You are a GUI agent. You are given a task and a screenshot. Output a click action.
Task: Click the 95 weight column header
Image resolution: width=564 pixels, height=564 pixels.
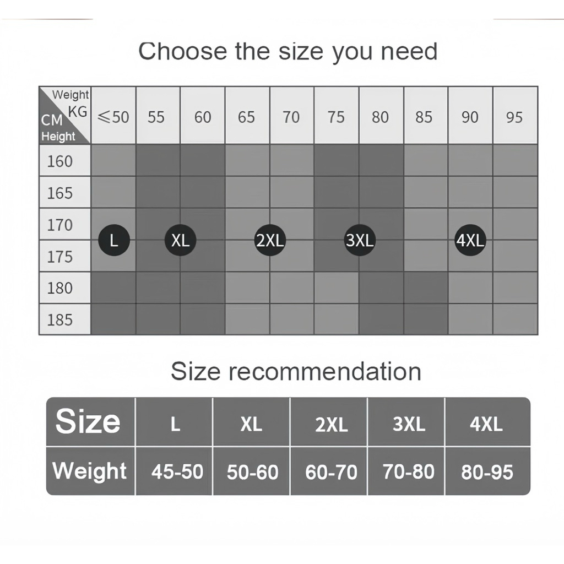pos(514,117)
